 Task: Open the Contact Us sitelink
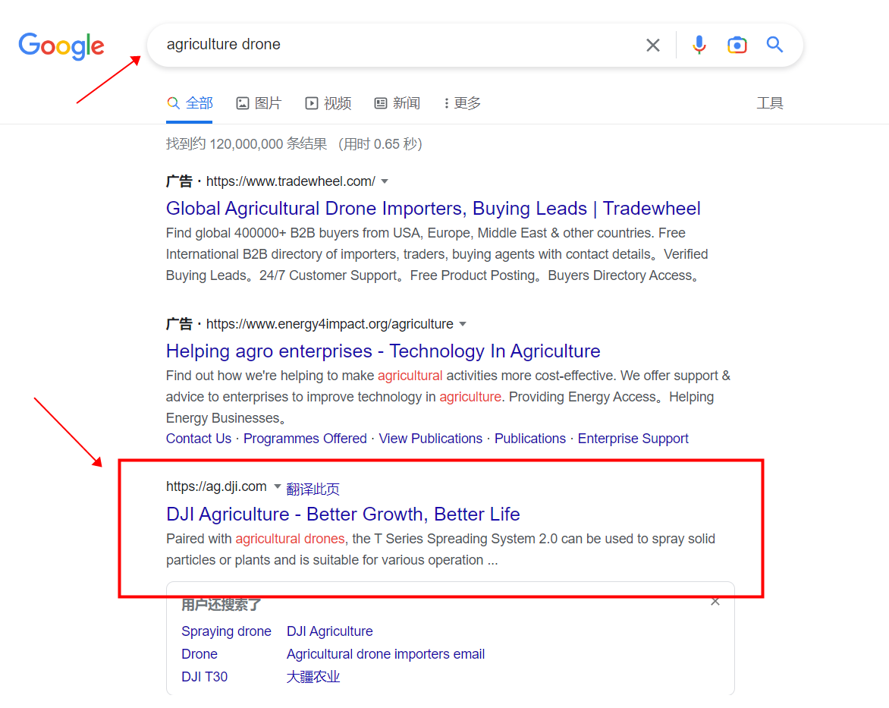(x=199, y=439)
